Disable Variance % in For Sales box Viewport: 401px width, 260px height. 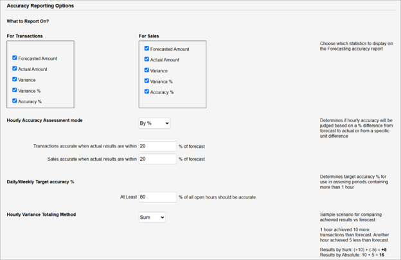tap(147, 81)
